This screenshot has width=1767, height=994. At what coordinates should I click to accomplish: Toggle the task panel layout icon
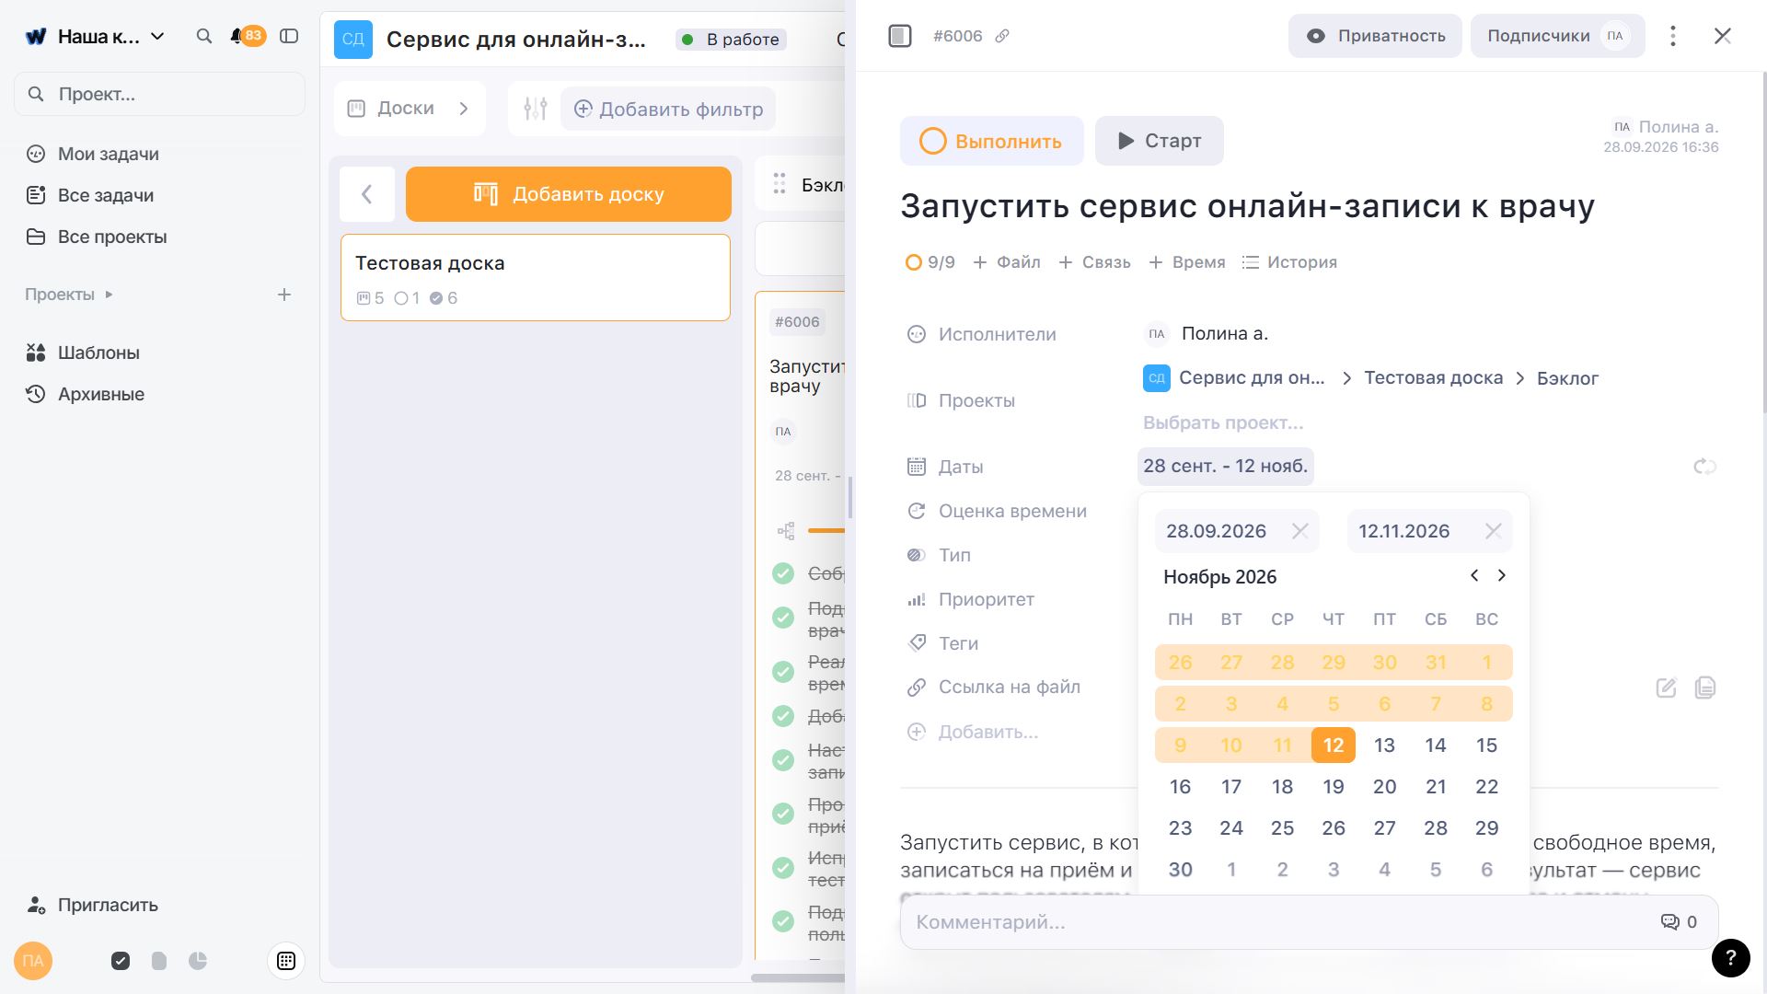[x=899, y=36]
